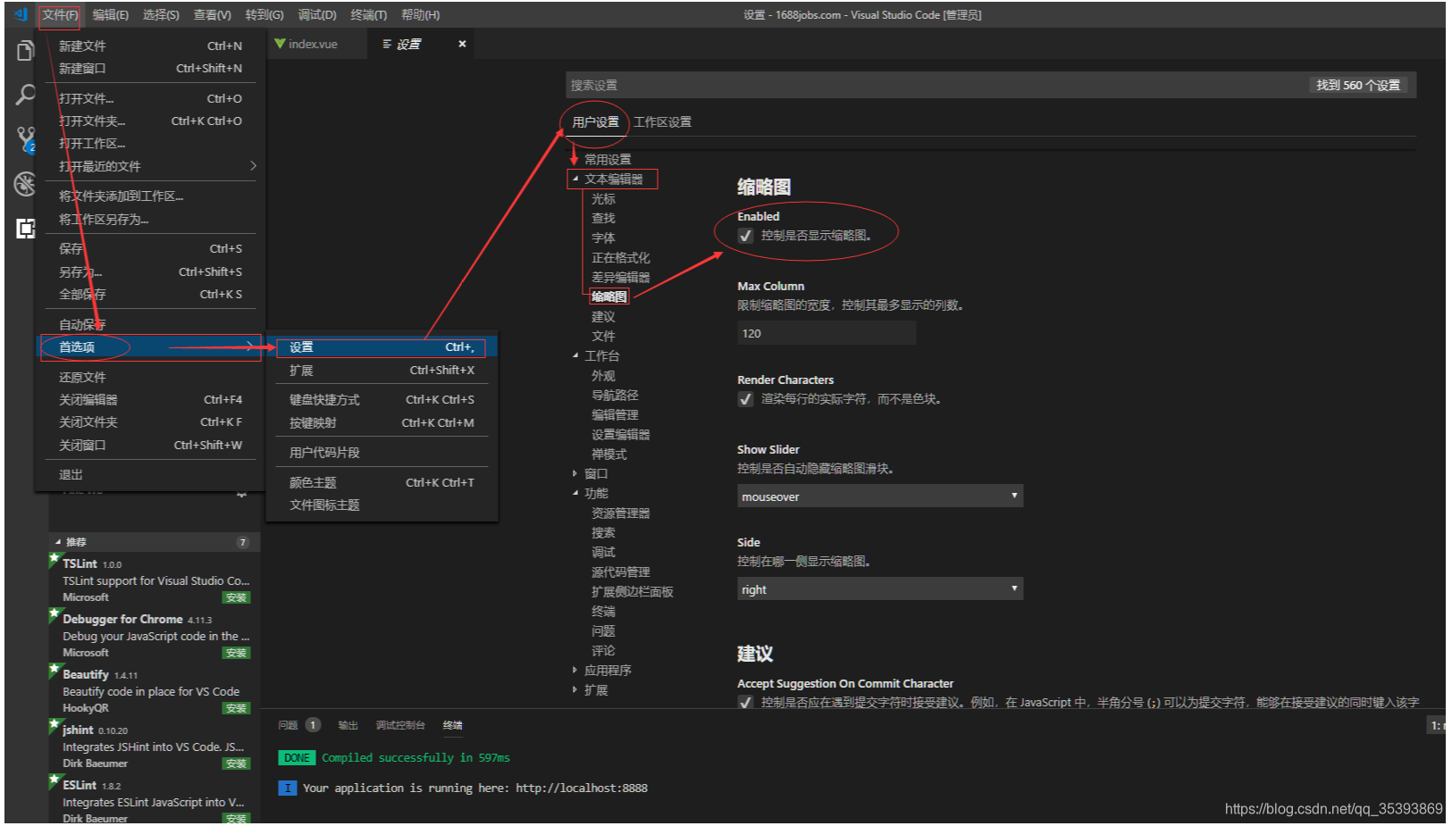
Task: Switch to the 调试控制台 panel tab
Action: tap(400, 725)
